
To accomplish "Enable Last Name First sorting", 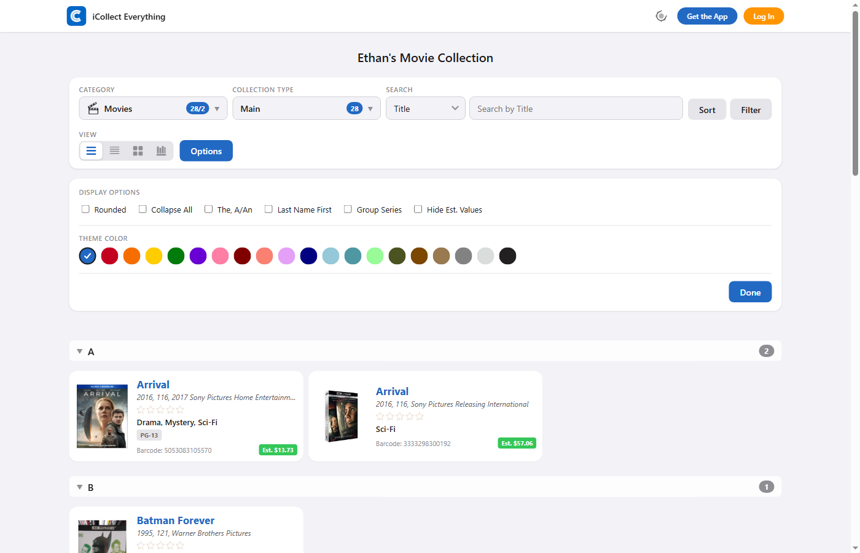I will tap(268, 209).
